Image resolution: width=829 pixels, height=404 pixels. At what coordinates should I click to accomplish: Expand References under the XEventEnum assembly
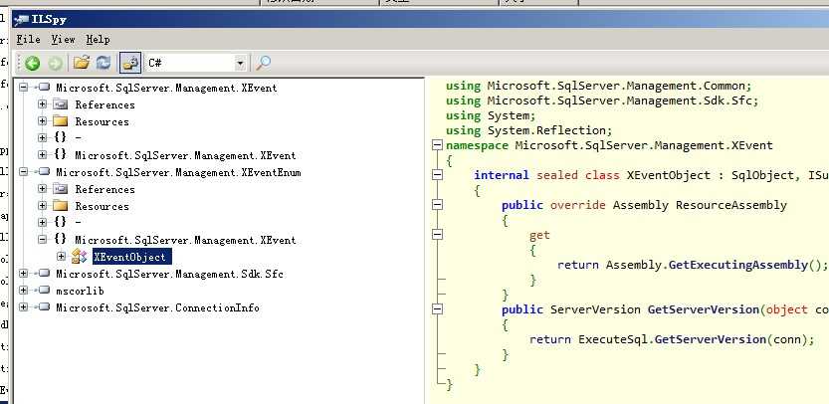[42, 189]
